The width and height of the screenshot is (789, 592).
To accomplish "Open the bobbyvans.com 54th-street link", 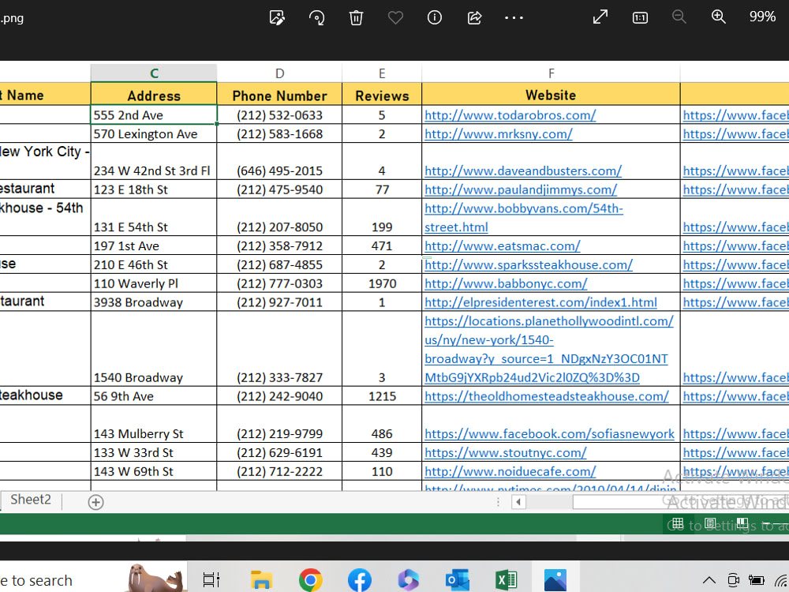I will click(524, 218).
